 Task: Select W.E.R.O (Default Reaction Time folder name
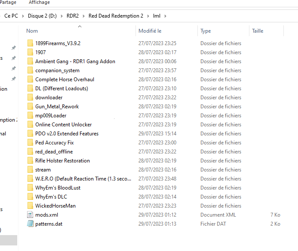(x=83, y=179)
